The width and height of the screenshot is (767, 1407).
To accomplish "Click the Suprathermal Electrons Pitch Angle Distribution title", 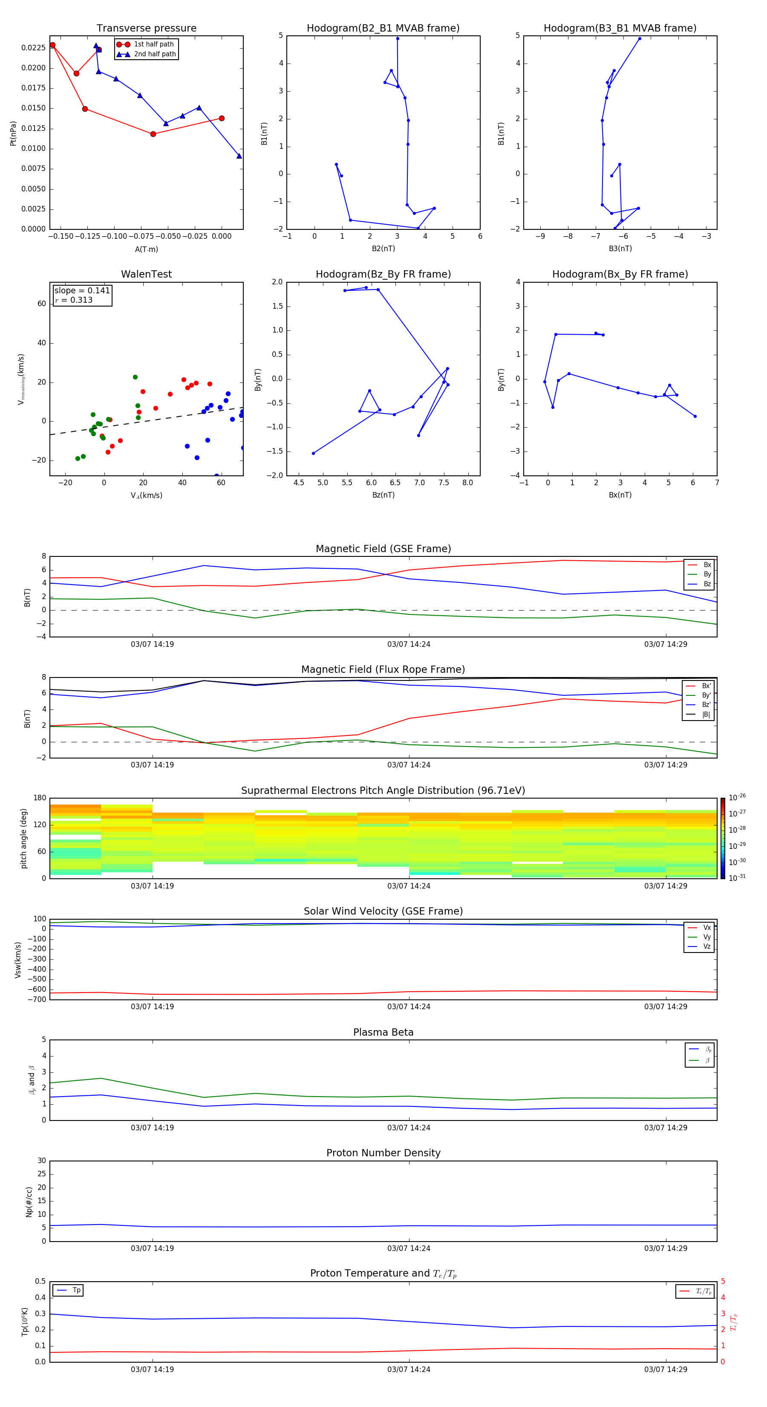I will click(383, 791).
